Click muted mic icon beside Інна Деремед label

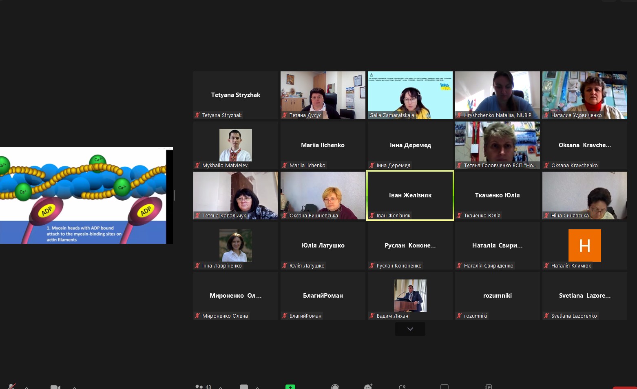[372, 166]
